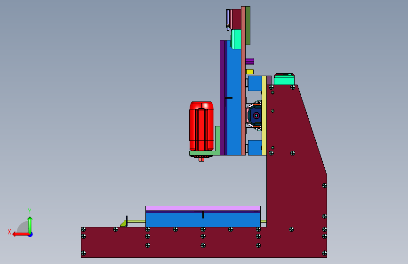
Task: Select the blue worktable block under the violet plate
Action: coord(203,220)
